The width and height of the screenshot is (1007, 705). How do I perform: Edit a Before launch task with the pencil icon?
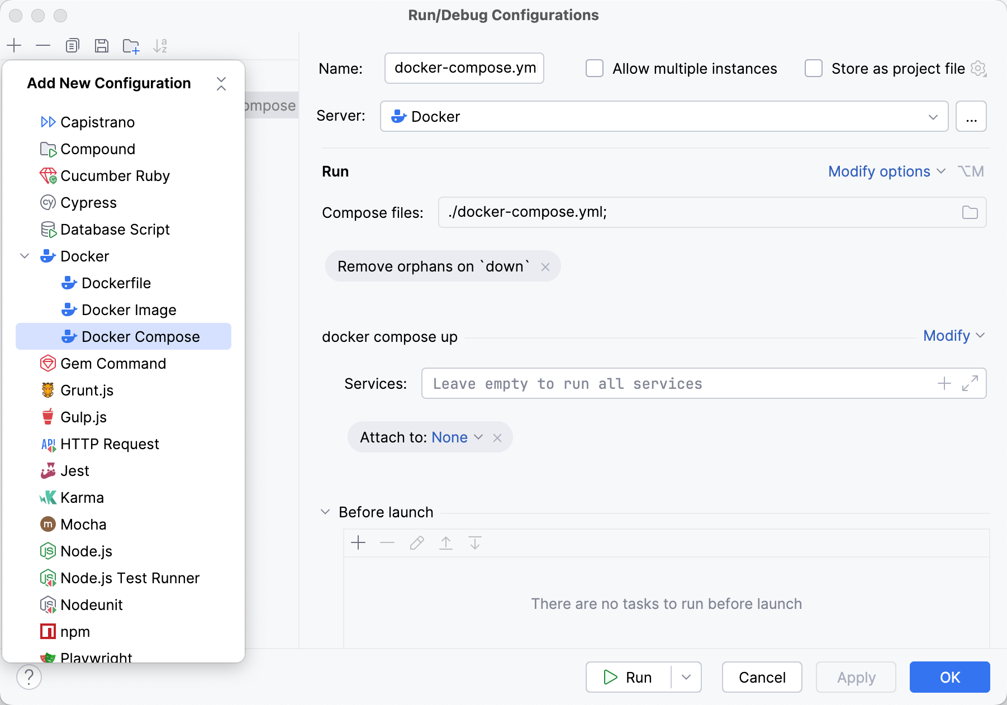[x=416, y=542]
